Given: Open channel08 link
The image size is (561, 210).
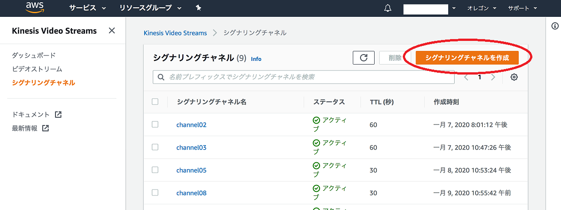Looking at the screenshot, I should 191,193.
